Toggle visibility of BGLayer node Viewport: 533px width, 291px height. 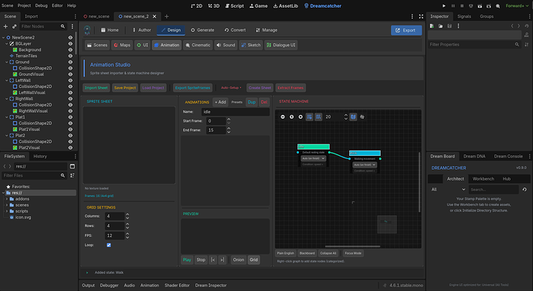pyautogui.click(x=70, y=43)
